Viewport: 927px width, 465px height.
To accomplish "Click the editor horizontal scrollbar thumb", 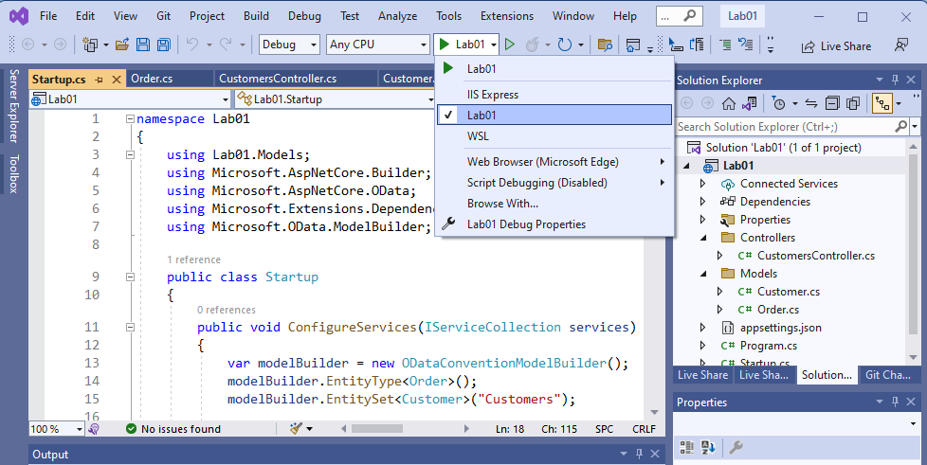I will click(x=376, y=429).
